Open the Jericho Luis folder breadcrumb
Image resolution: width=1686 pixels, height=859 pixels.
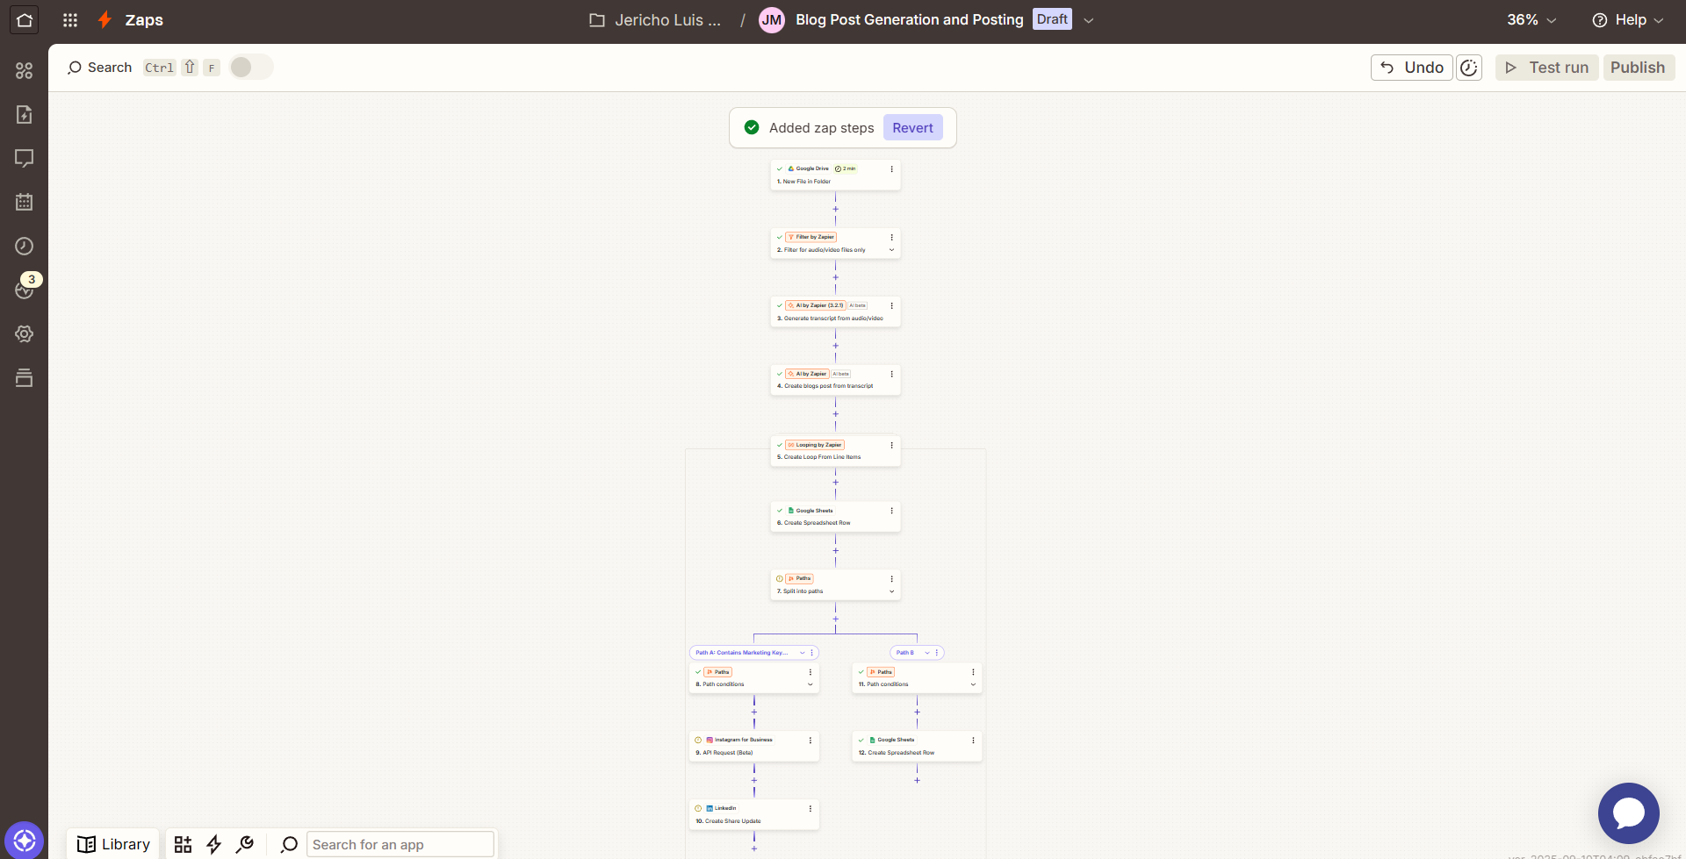(x=655, y=20)
